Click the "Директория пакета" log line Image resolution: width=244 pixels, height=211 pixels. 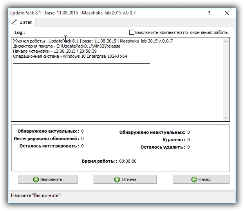tap(67, 46)
